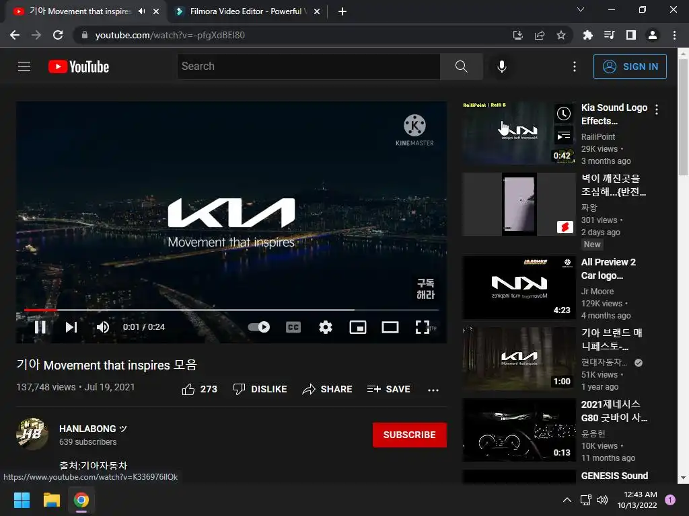
Task: Toggle closed captions CC button
Action: point(293,327)
